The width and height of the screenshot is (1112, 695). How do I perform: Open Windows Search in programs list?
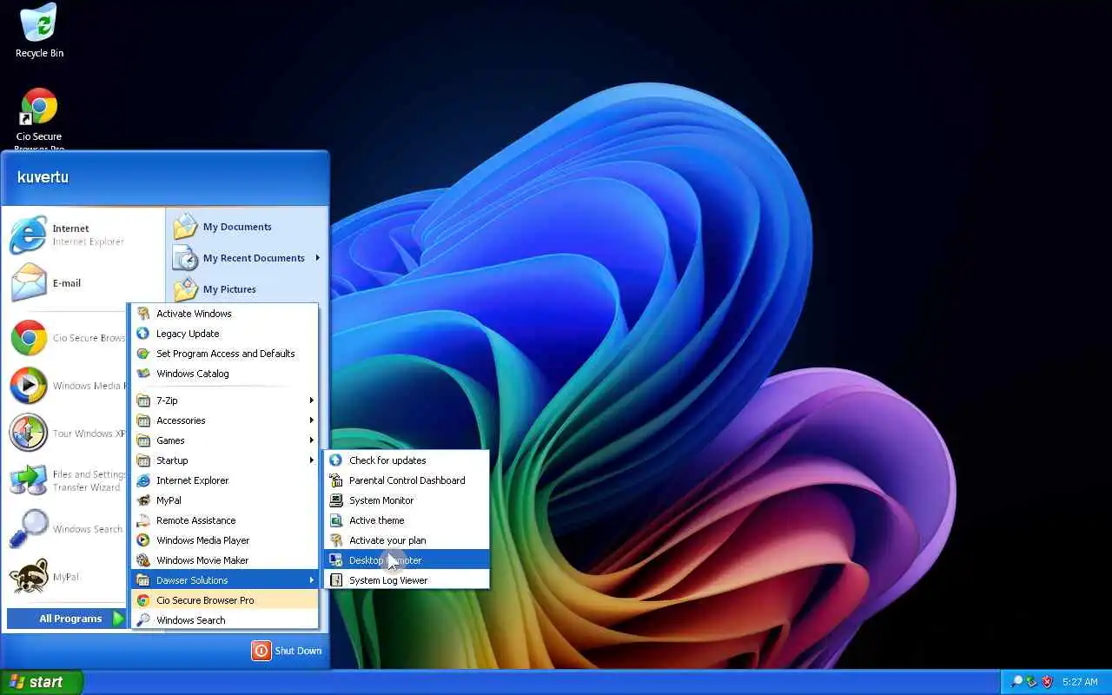(x=225, y=620)
